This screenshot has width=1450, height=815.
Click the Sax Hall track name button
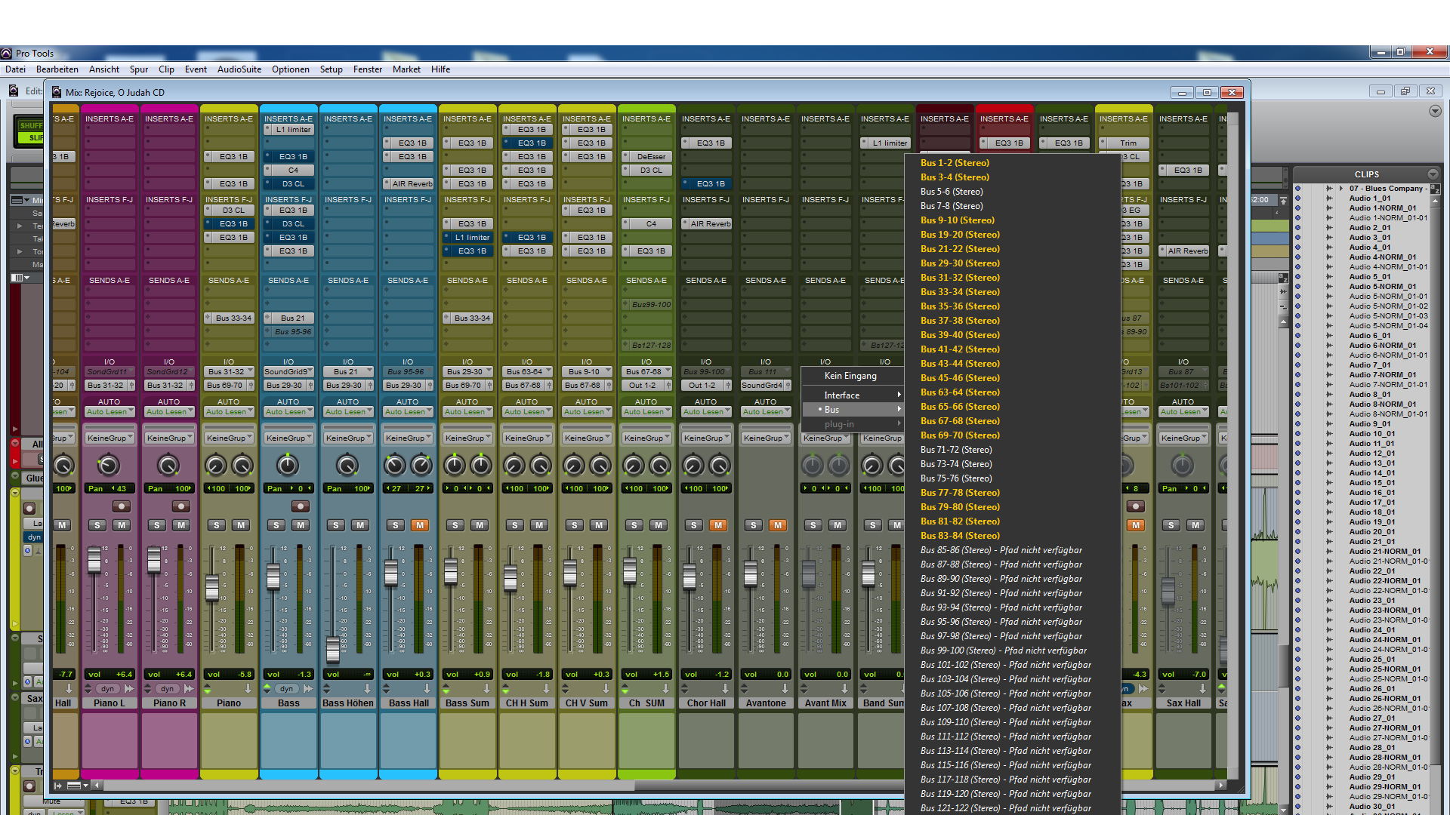point(1183,703)
